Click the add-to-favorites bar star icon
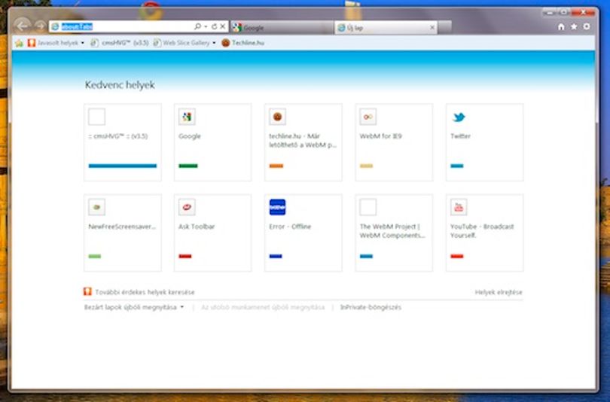Image resolution: width=610 pixels, height=402 pixels. pyautogui.click(x=19, y=43)
